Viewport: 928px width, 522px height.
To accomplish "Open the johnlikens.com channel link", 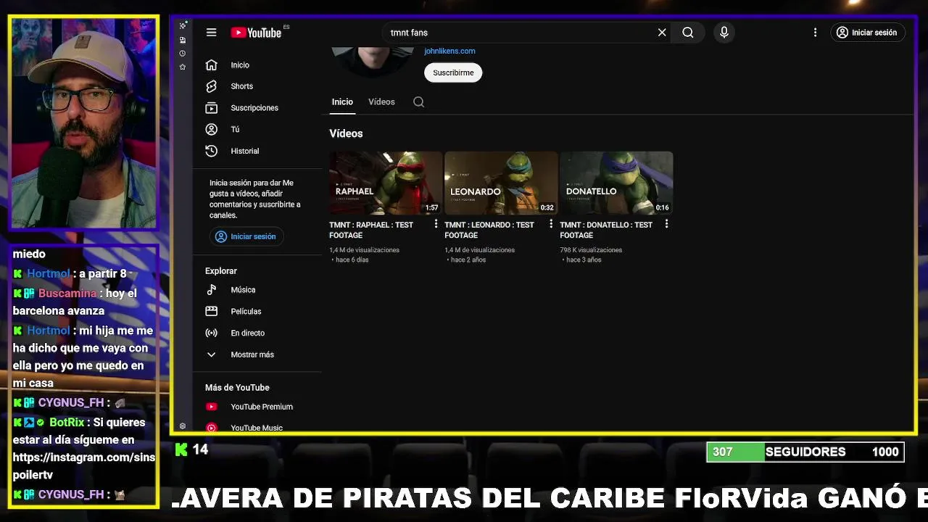I will (449, 51).
